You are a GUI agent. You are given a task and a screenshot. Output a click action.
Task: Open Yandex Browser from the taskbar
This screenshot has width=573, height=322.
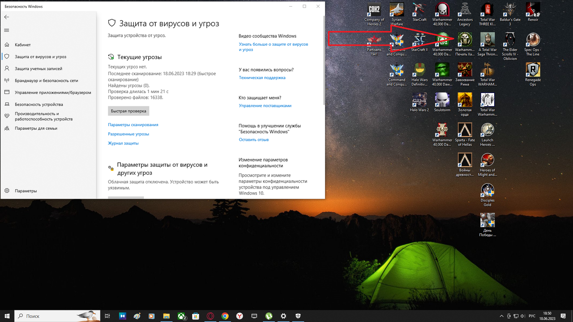240,316
